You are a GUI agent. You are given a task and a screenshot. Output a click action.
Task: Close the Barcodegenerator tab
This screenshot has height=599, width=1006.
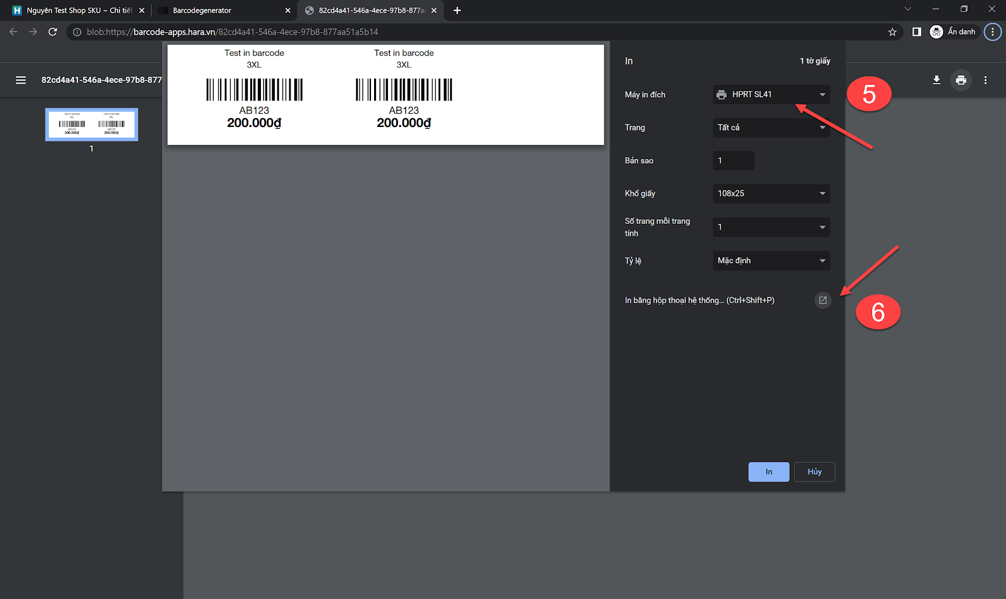pos(288,11)
